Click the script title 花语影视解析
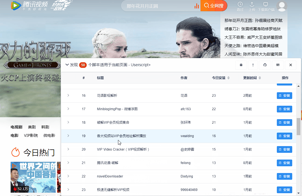 [107, 96]
